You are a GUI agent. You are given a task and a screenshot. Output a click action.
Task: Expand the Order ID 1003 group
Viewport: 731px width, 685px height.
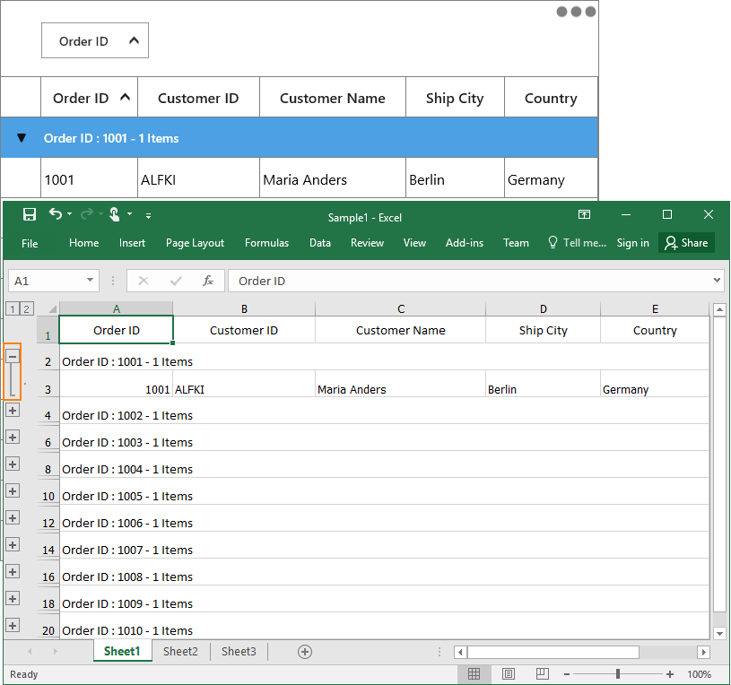[x=13, y=438]
